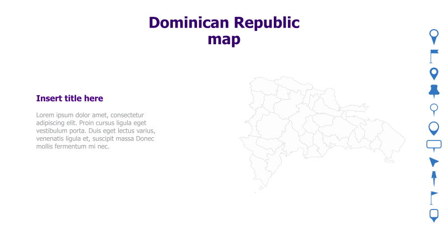Image resolution: width=448 pixels, height=252 pixels.
Task: Select the rounded square pin marker icon
Action: coord(433,216)
